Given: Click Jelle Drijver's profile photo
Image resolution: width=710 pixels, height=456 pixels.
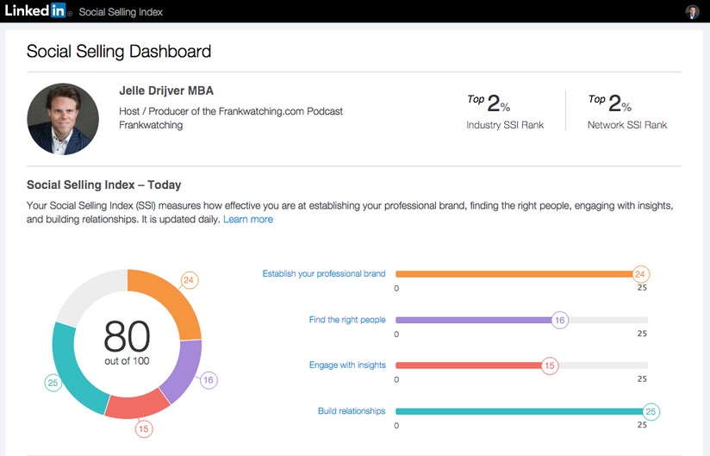Looking at the screenshot, I should [x=63, y=119].
